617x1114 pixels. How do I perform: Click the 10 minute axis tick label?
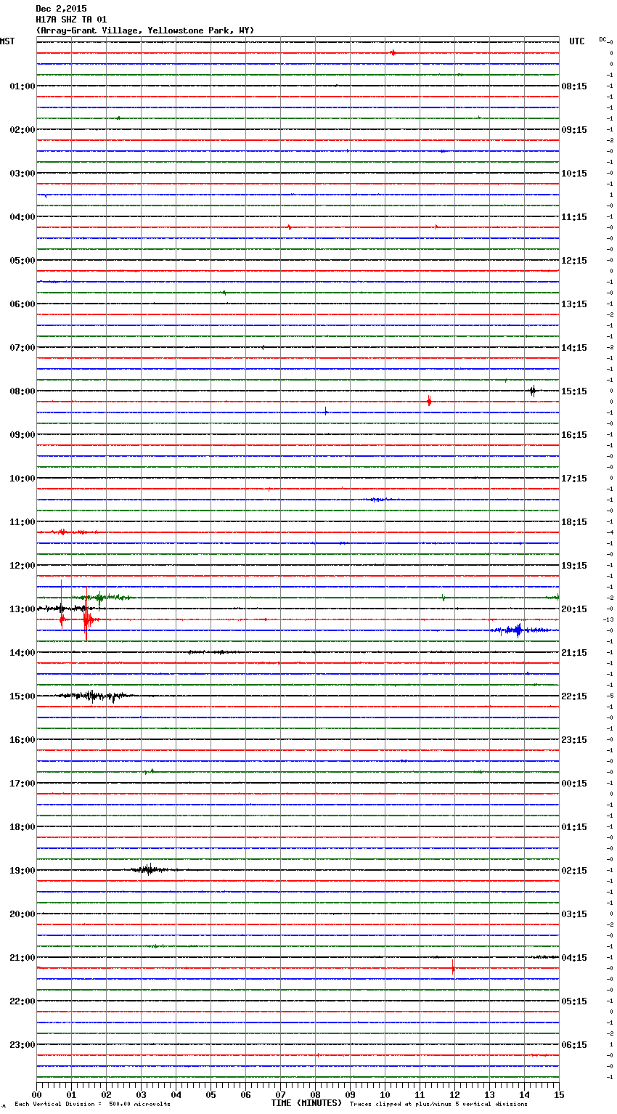tap(385, 1094)
